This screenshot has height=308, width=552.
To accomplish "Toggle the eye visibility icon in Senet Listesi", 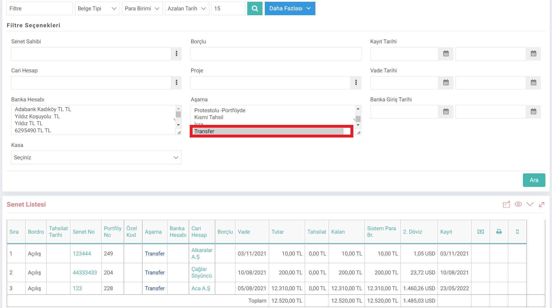I will tap(518, 204).
